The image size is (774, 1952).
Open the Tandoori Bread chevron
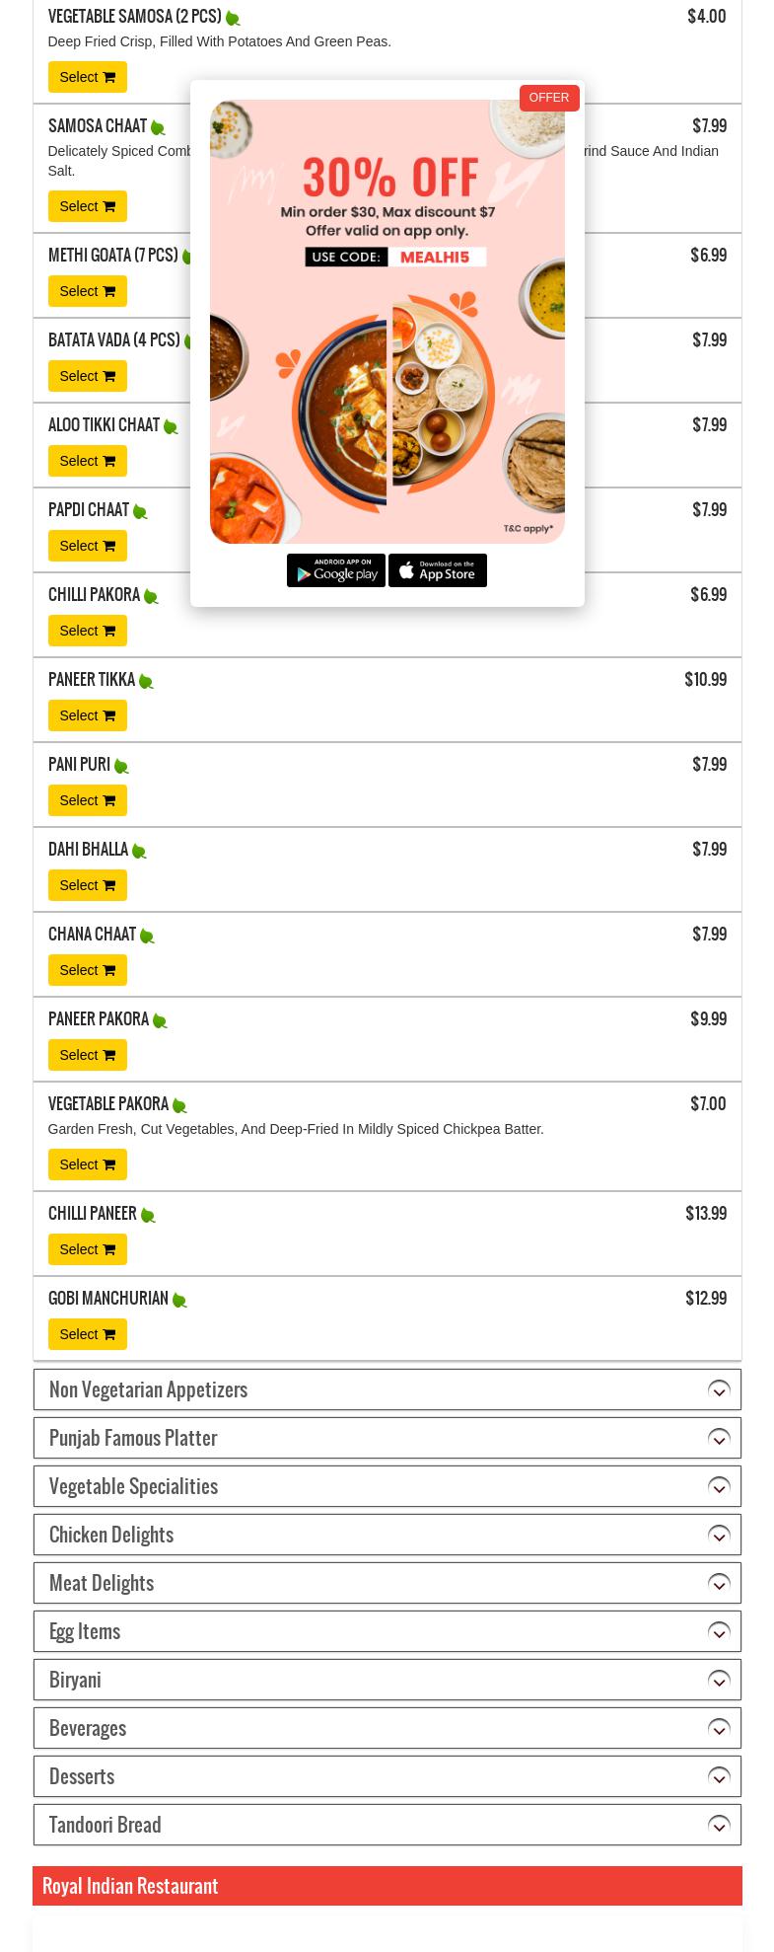[719, 1825]
